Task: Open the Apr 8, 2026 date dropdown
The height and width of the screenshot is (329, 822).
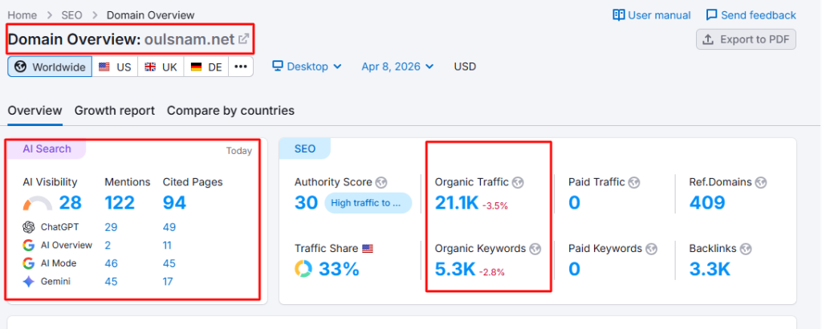Action: point(397,67)
